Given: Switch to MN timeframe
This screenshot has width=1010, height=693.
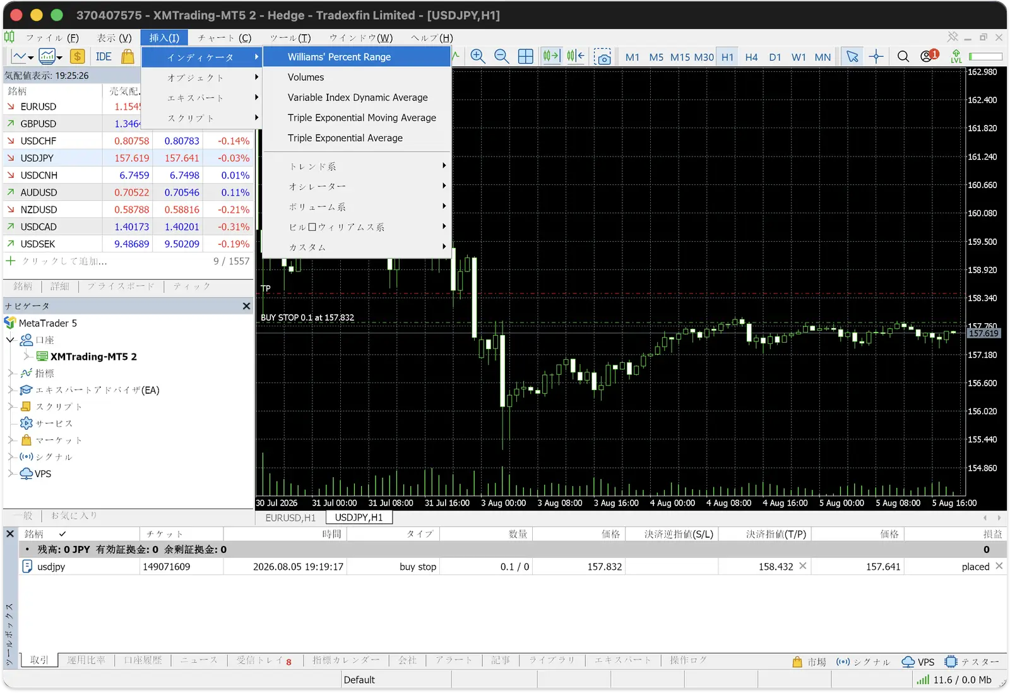Looking at the screenshot, I should [823, 57].
